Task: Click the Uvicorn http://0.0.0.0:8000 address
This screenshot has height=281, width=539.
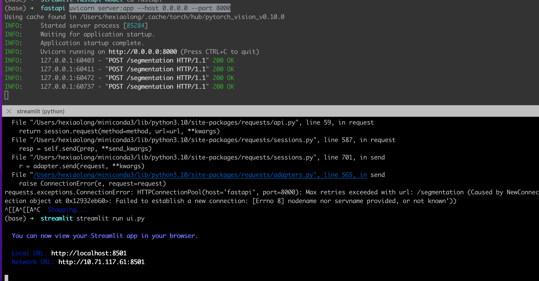Action: click(x=143, y=52)
